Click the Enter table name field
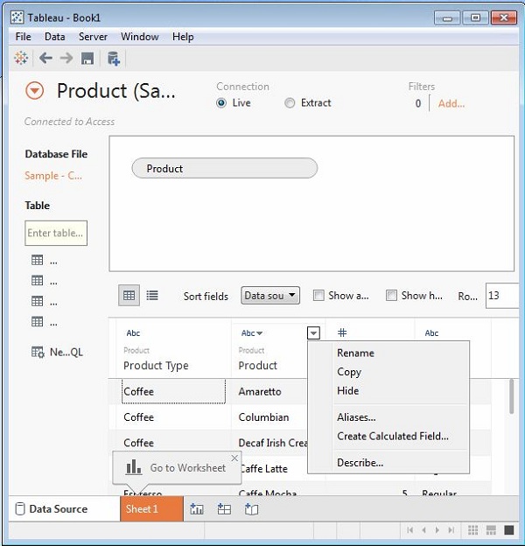 pos(56,233)
